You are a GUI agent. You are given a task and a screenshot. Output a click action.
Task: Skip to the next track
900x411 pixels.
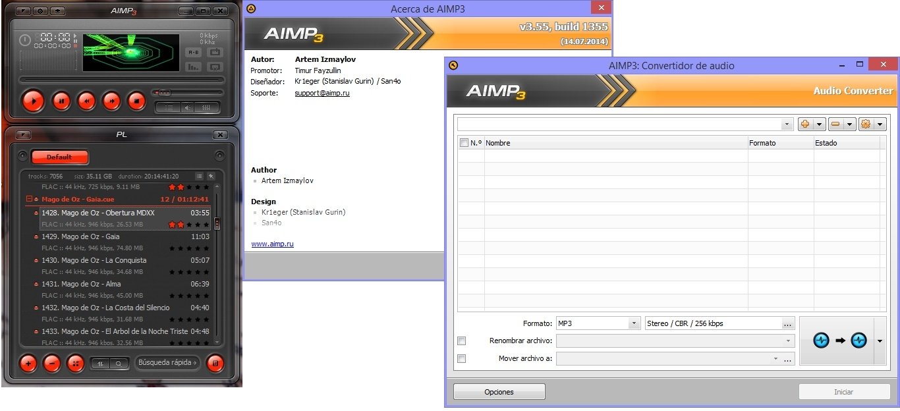[x=111, y=101]
